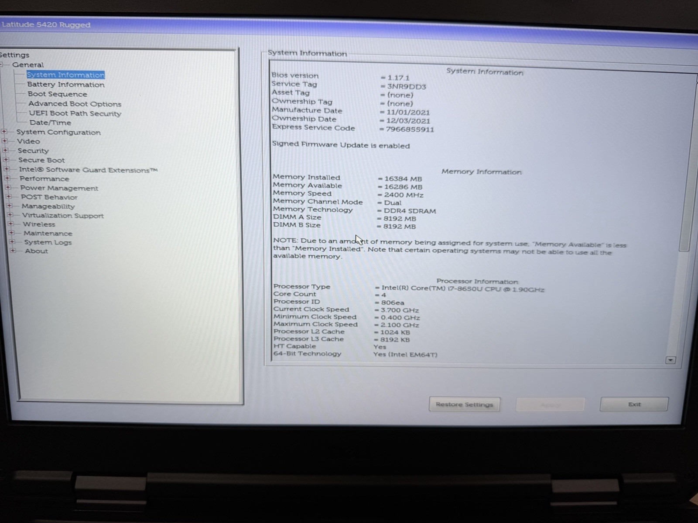Open Boot Sequence settings
698x523 pixels.
pos(57,94)
